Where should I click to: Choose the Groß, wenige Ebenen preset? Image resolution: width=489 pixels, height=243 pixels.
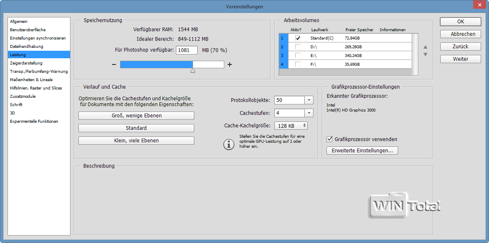pyautogui.click(x=136, y=116)
